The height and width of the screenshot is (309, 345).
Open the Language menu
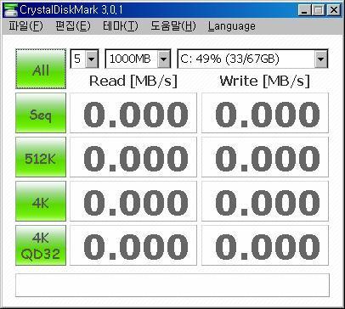pos(232,26)
